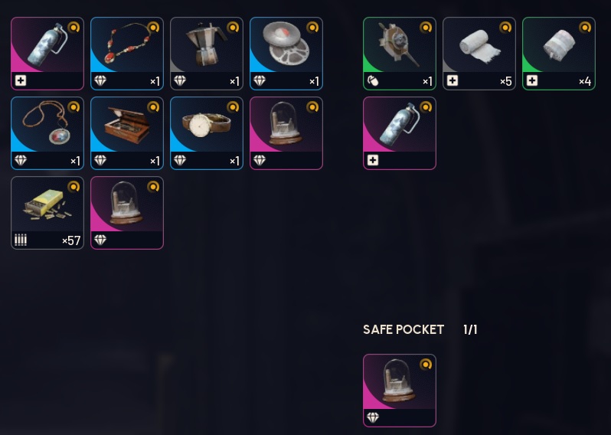Screen dimensions: 611x435
Task: Choose the snow globe beside the wristwatch
Action: click(x=286, y=133)
